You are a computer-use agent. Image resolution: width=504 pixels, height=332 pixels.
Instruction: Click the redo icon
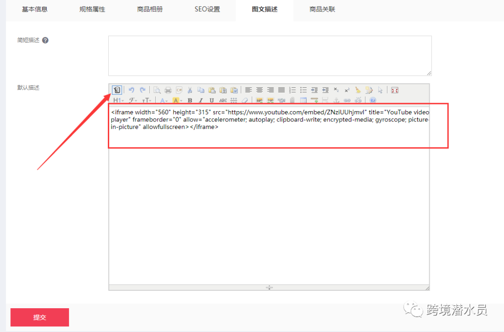pos(143,90)
